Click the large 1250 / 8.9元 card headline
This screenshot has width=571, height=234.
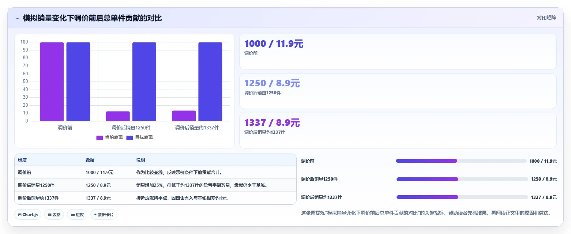(272, 83)
